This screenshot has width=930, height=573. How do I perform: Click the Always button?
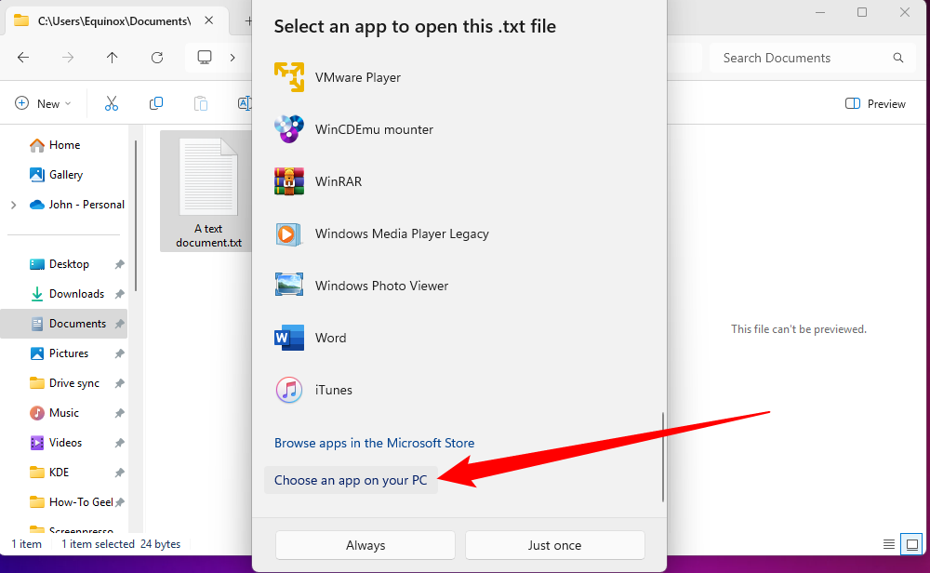[365, 545]
